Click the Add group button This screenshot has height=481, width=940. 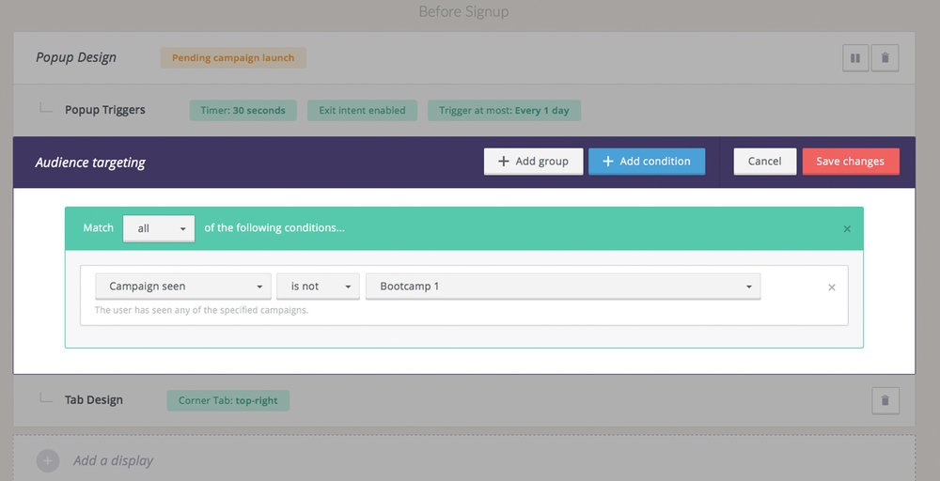point(534,162)
